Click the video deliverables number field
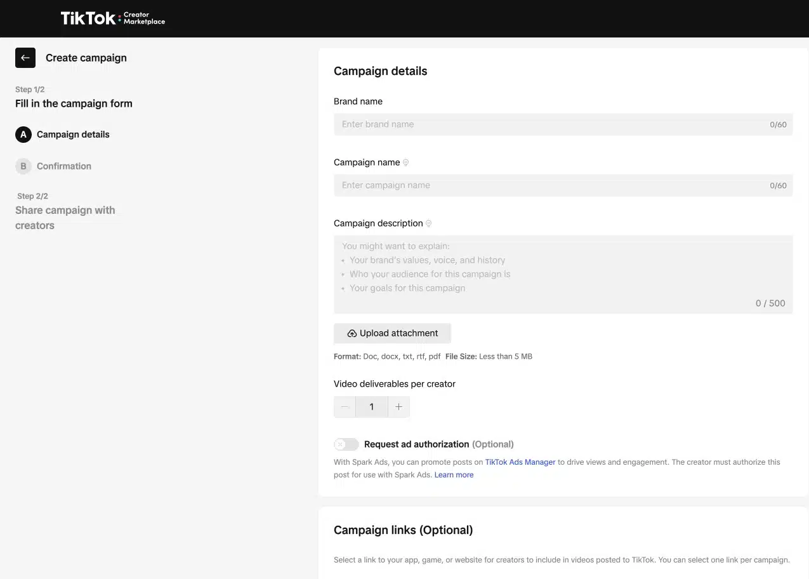This screenshot has height=579, width=809. 372,407
